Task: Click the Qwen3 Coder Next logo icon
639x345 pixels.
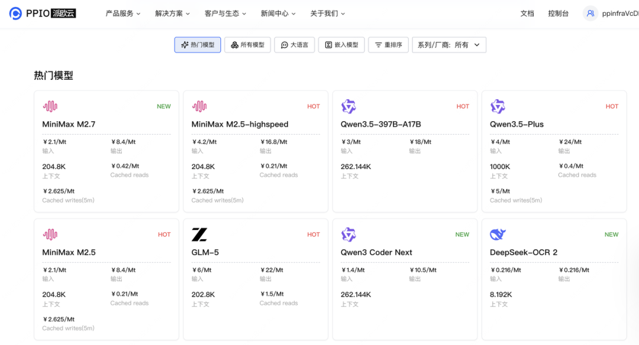Action: pyautogui.click(x=348, y=235)
